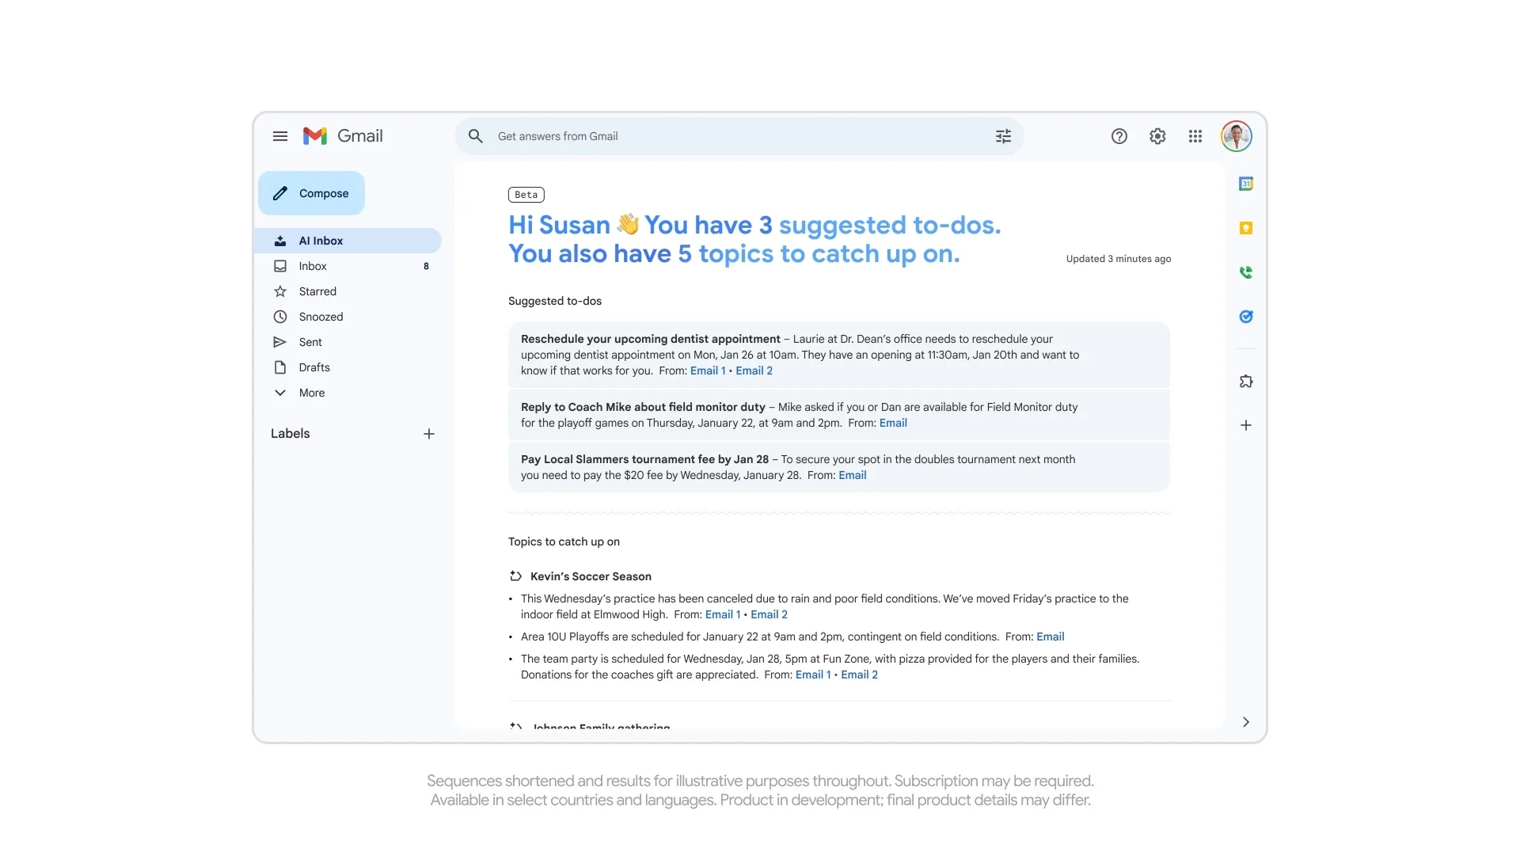Click the Get answers from Gmail search field
The height and width of the screenshot is (855, 1520).
pyautogui.click(x=712, y=136)
